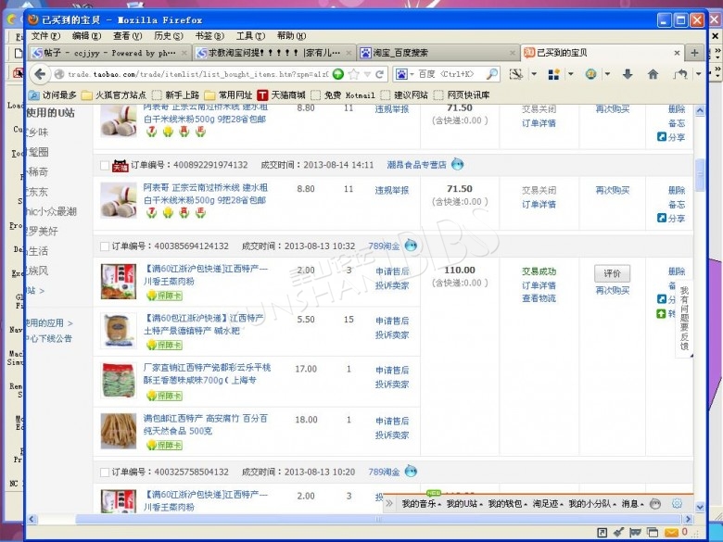Image resolution: width=723 pixels, height=542 pixels.
Task: Collapse bottom Taobao bar with double chevron
Action: coord(389,504)
